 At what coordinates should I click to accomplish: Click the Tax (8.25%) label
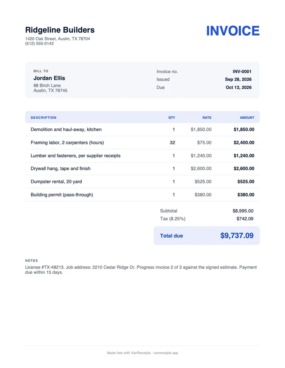[x=173, y=219]
